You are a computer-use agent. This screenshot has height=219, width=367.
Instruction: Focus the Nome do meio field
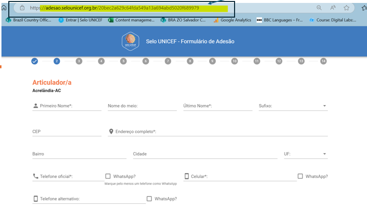tap(142, 106)
